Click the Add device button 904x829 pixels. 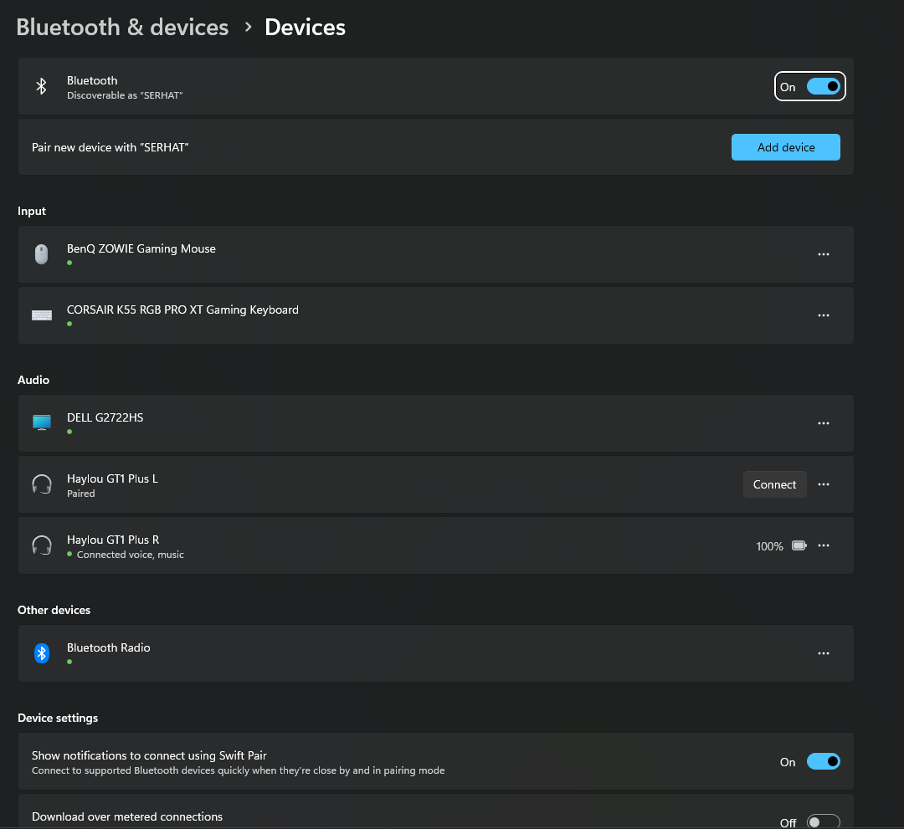[785, 147]
